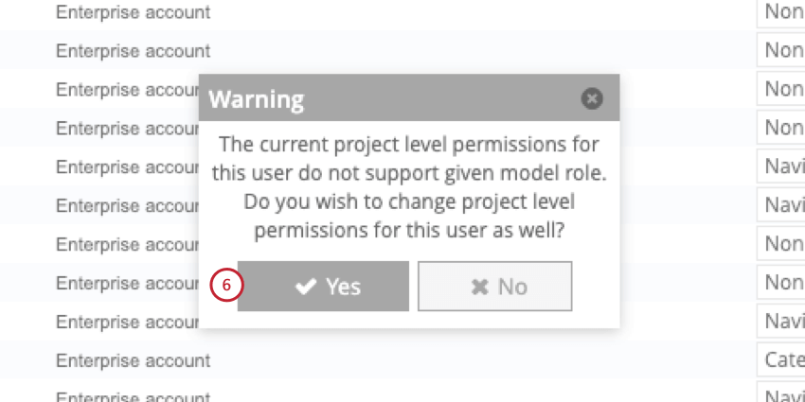
Task: Click the cross icon on No button
Action: click(x=479, y=287)
